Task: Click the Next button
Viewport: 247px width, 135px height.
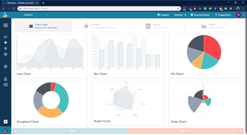Action: tap(183, 131)
